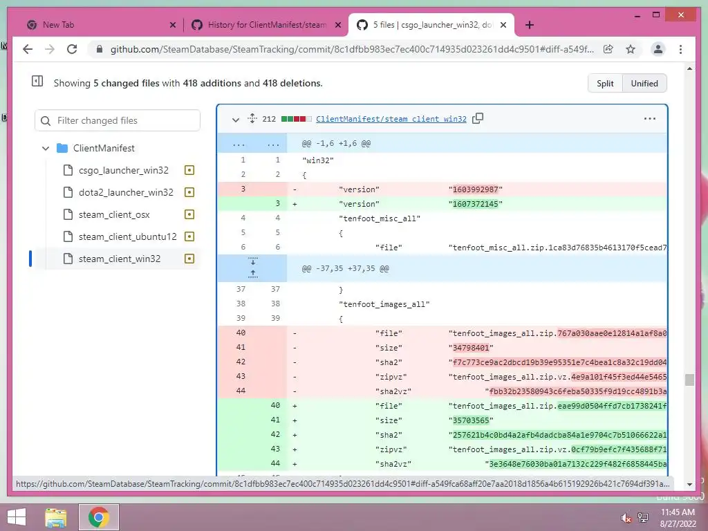This screenshot has width=708, height=531.
Task: Open Chrome's three-dot menu
Action: pos(680,49)
